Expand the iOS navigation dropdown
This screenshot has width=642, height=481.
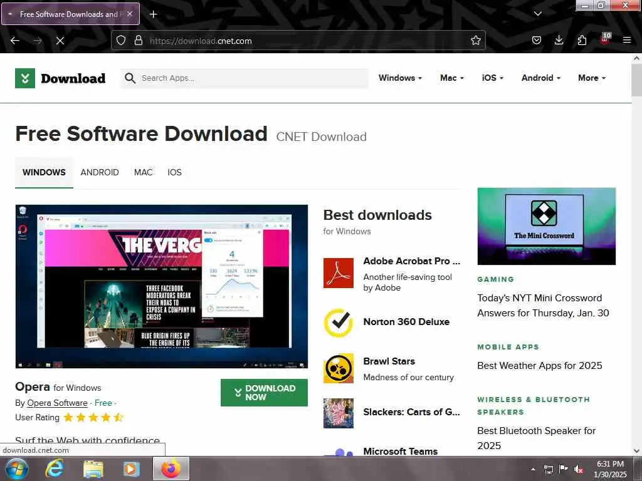pyautogui.click(x=493, y=78)
